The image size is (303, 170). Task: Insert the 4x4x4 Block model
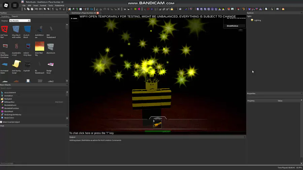pos(27,32)
